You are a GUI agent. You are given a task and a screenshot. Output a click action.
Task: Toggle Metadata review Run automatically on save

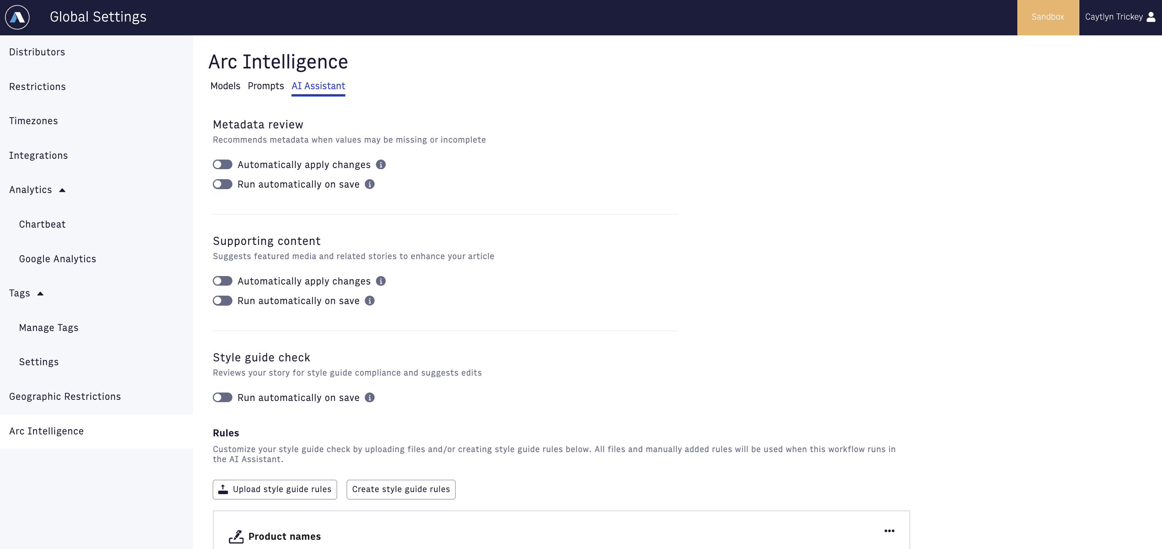(x=222, y=185)
